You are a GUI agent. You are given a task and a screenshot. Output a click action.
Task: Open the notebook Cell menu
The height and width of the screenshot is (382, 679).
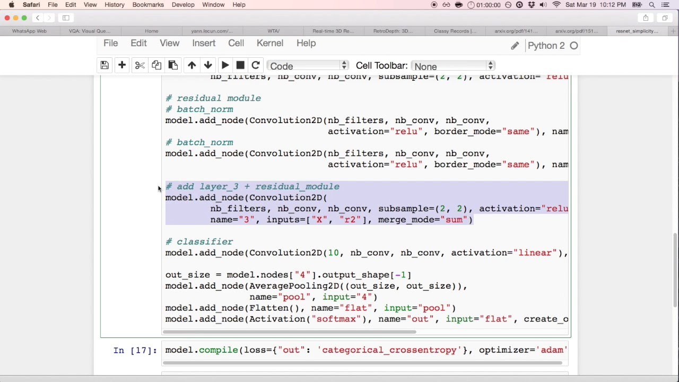(x=236, y=43)
